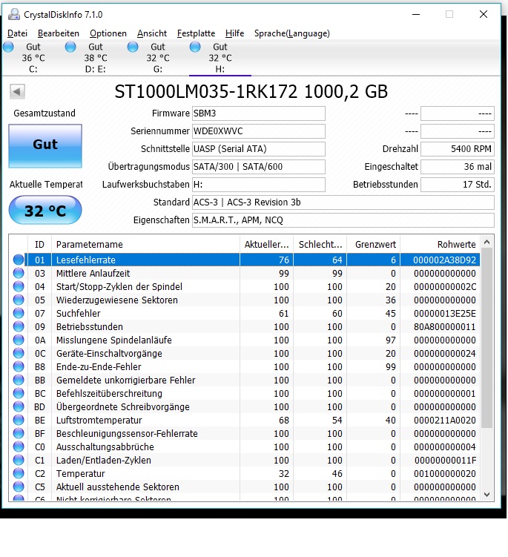
Task: Click status orb of Geräte-Einschaltvorgänge row
Action: (19, 353)
